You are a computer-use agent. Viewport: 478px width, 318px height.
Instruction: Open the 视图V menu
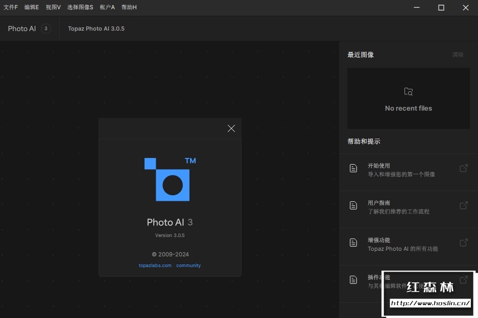pos(53,7)
